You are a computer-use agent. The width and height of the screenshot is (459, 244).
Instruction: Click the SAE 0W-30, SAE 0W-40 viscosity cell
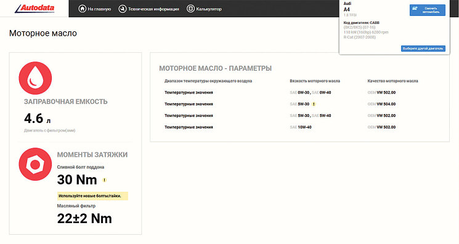(311, 93)
